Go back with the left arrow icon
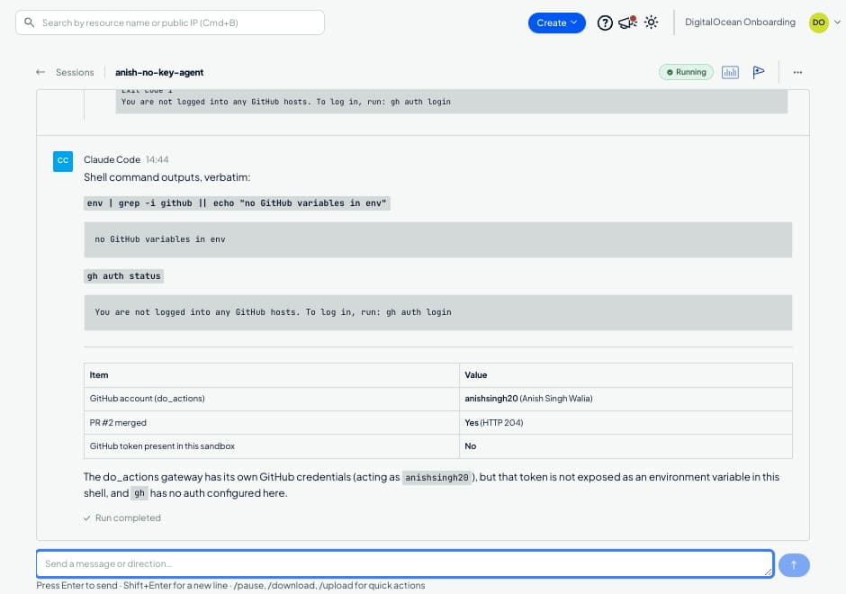 coord(40,72)
